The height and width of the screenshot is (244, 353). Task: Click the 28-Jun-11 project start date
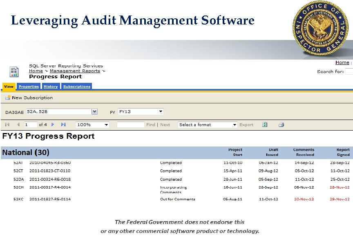pos(233,179)
